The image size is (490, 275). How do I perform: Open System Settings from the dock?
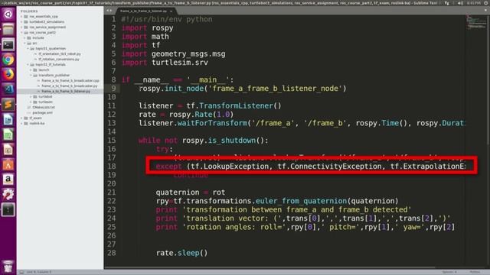[x=8, y=194]
